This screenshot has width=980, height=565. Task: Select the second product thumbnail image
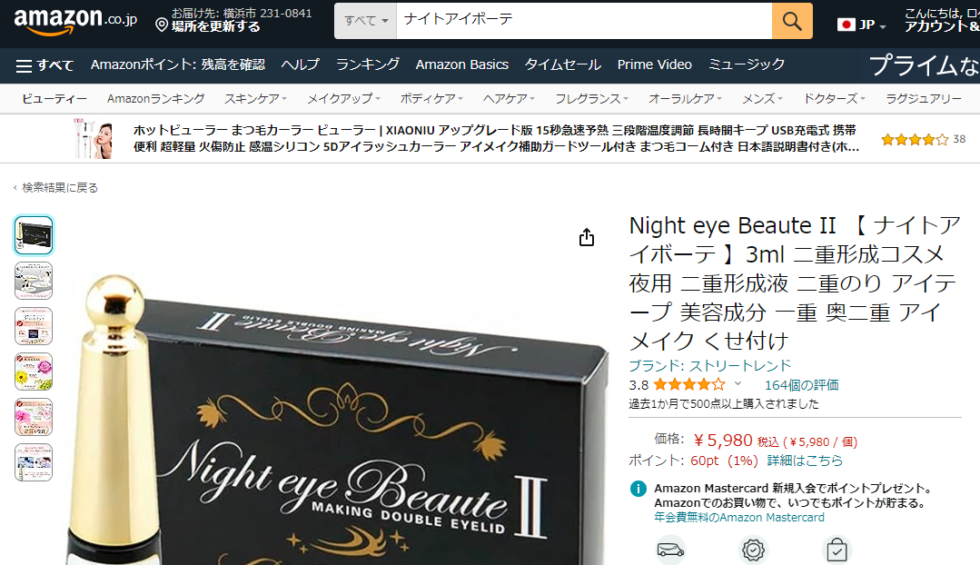coord(34,281)
